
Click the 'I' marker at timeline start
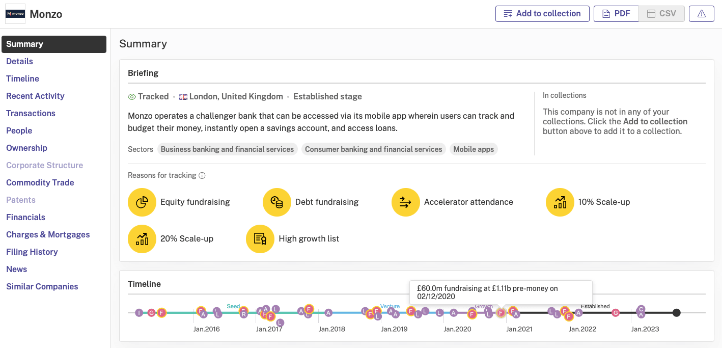point(139,312)
